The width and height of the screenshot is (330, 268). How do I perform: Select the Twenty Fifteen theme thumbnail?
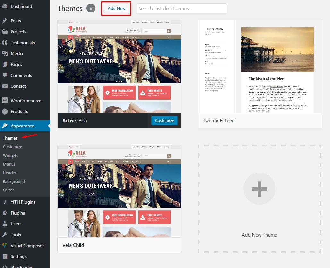pos(259,66)
